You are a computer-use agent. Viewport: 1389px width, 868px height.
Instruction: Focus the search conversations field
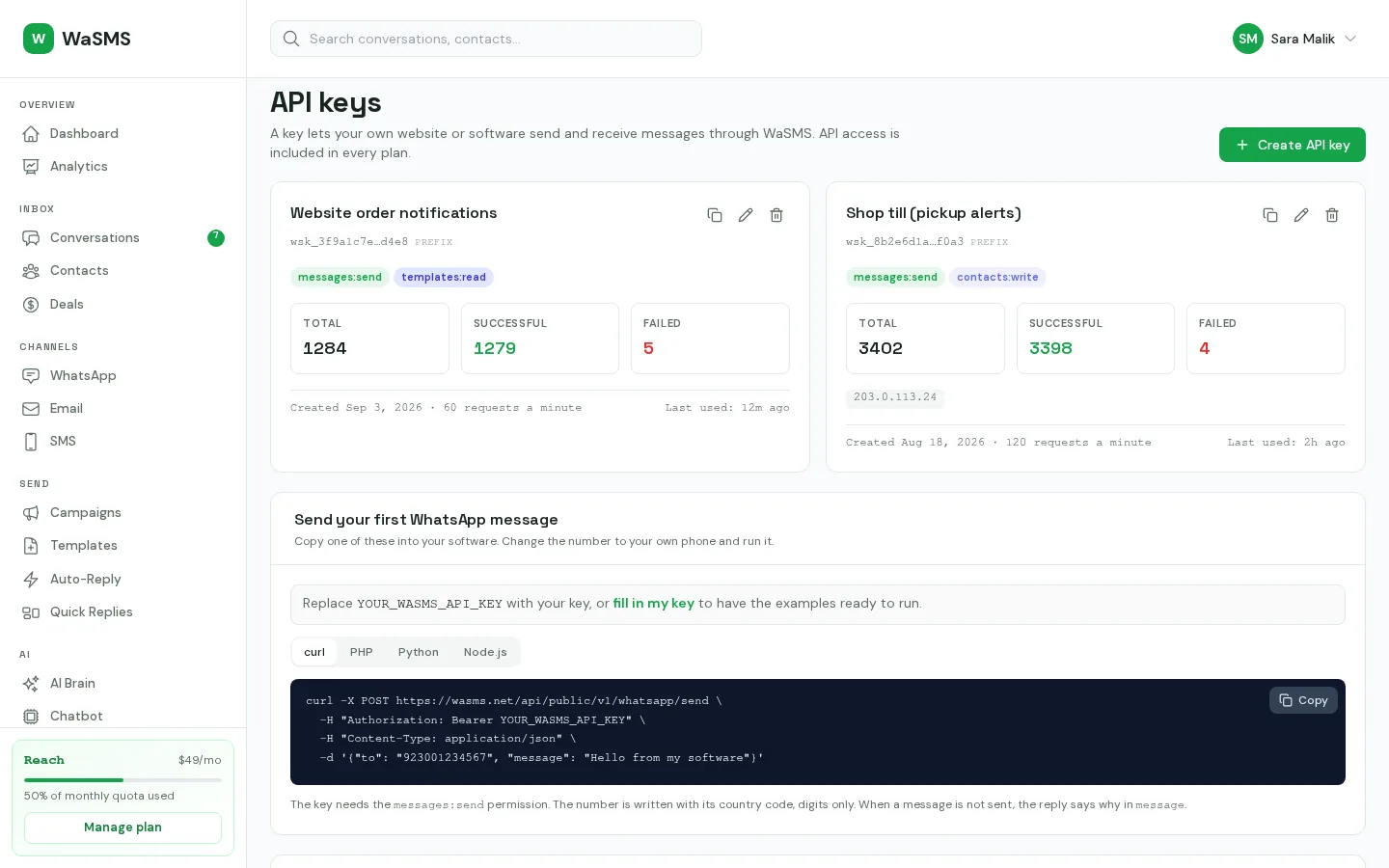tap(486, 39)
